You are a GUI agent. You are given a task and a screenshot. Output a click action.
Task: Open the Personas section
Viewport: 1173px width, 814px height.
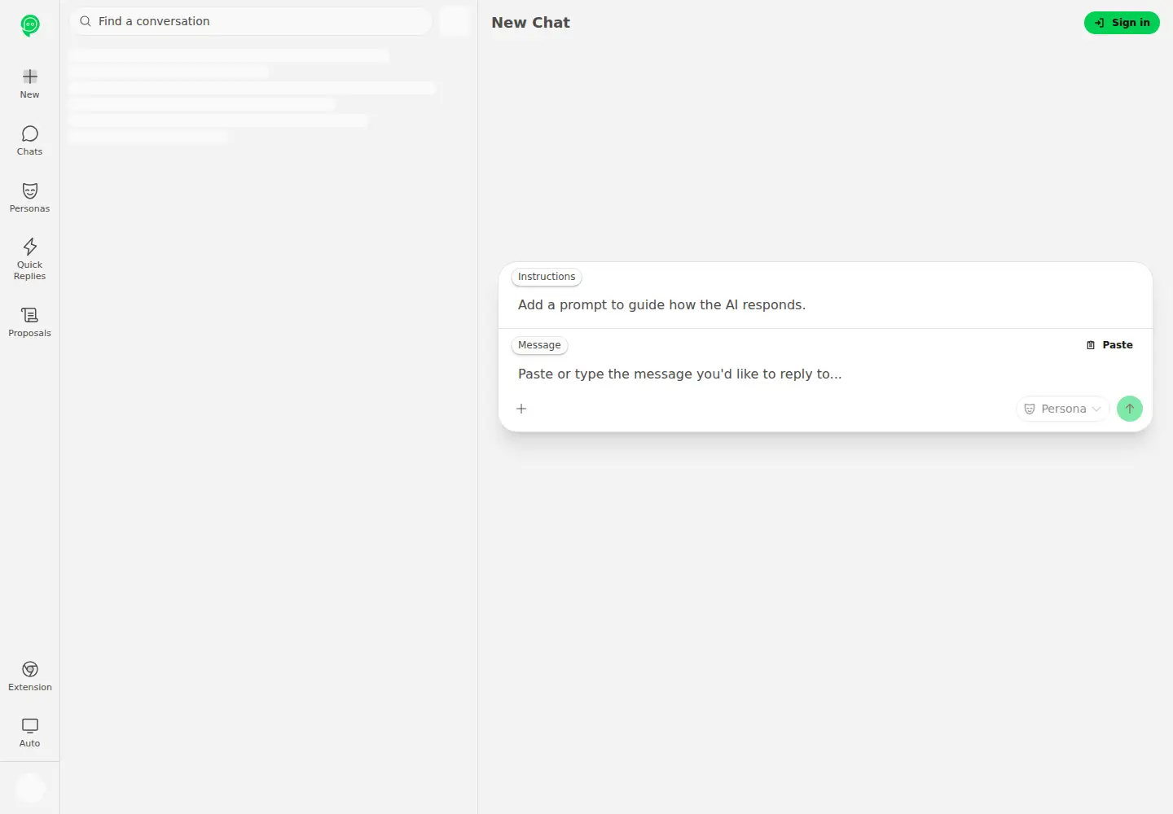(x=30, y=198)
